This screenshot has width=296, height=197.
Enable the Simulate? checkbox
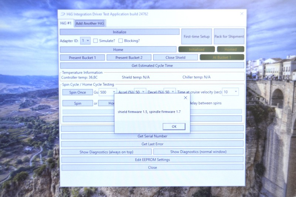click(95, 41)
